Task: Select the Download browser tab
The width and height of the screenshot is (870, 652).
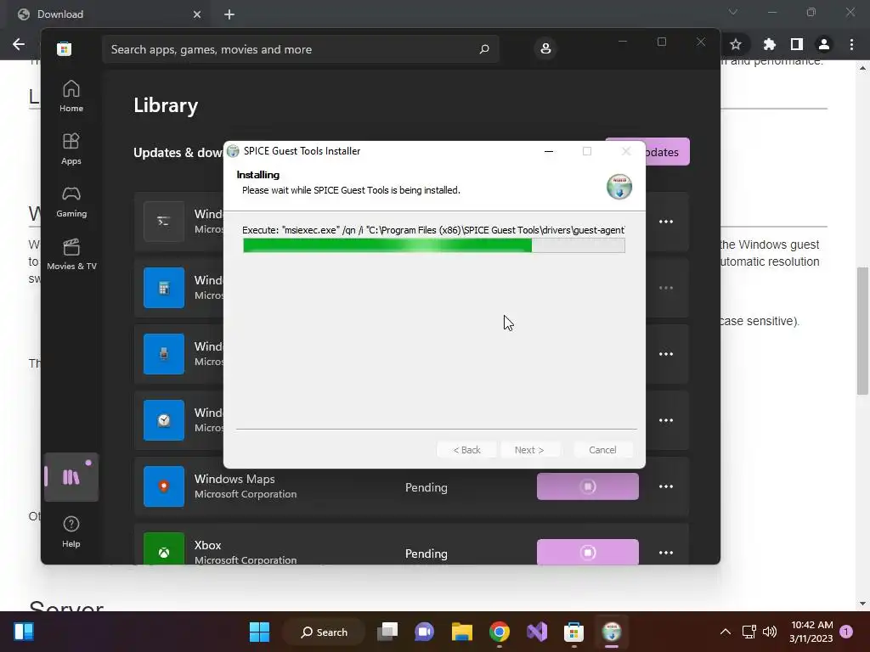Action: click(x=108, y=14)
